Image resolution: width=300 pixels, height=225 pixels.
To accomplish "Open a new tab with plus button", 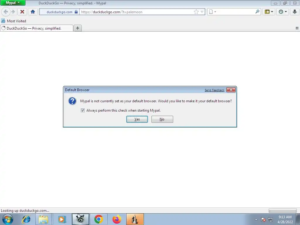I will 77,28.
